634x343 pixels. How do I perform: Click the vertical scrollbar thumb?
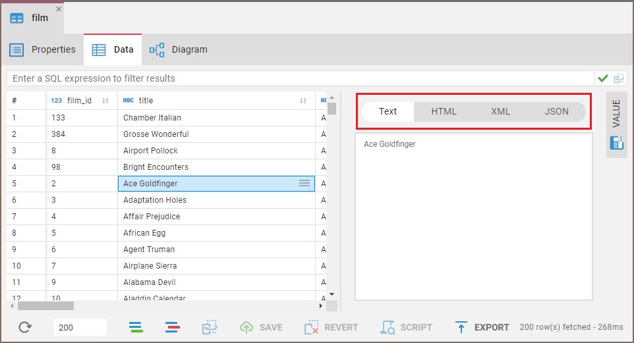pos(332,109)
